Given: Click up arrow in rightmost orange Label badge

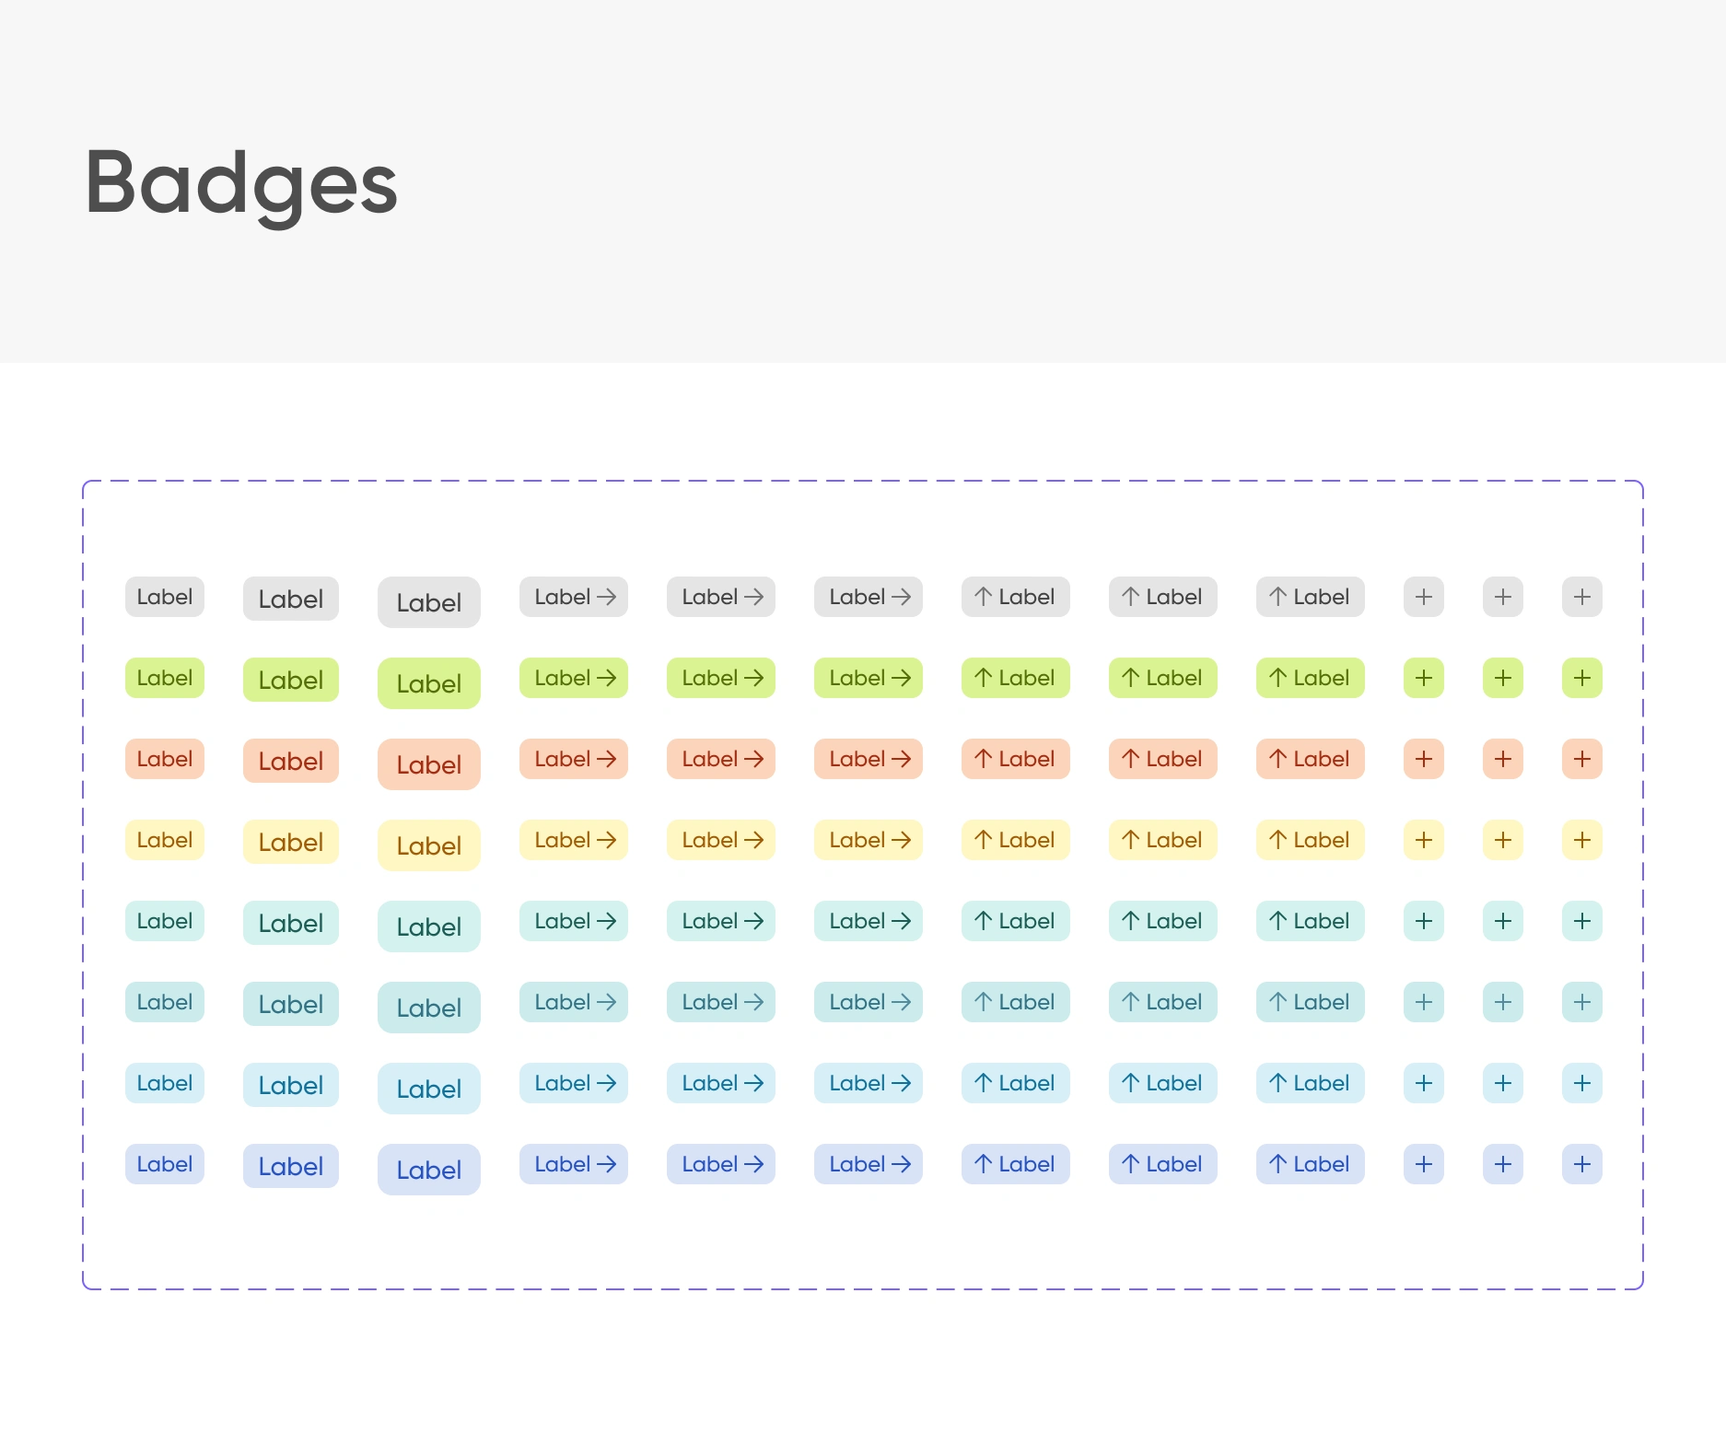Looking at the screenshot, I should pos(1277,759).
